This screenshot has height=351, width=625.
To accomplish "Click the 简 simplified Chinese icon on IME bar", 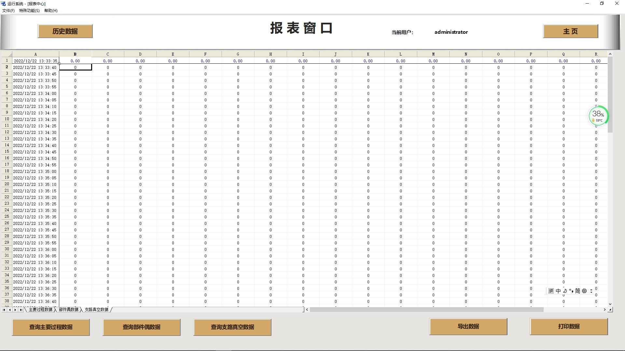I will point(578,291).
